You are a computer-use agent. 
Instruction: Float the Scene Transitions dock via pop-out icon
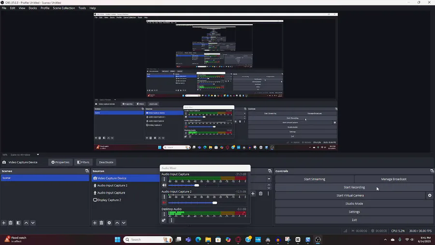(x=270, y=171)
